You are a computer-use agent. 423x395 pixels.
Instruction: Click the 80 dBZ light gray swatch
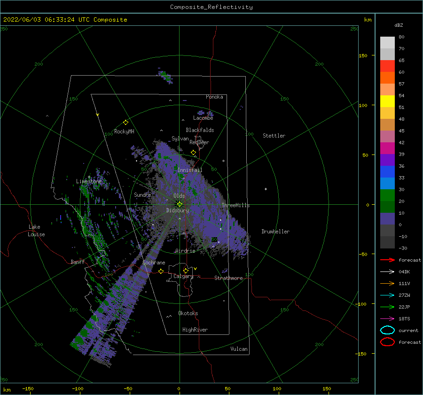pyautogui.click(x=387, y=42)
